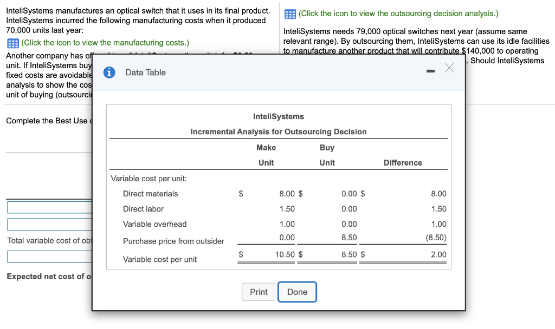Close the Data Table dialog with X
The height and width of the screenshot is (329, 555).
tap(449, 68)
